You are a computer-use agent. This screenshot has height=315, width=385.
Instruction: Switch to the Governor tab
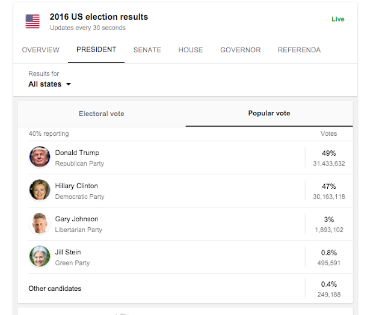241,50
